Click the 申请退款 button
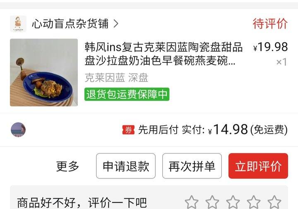 click(x=126, y=166)
